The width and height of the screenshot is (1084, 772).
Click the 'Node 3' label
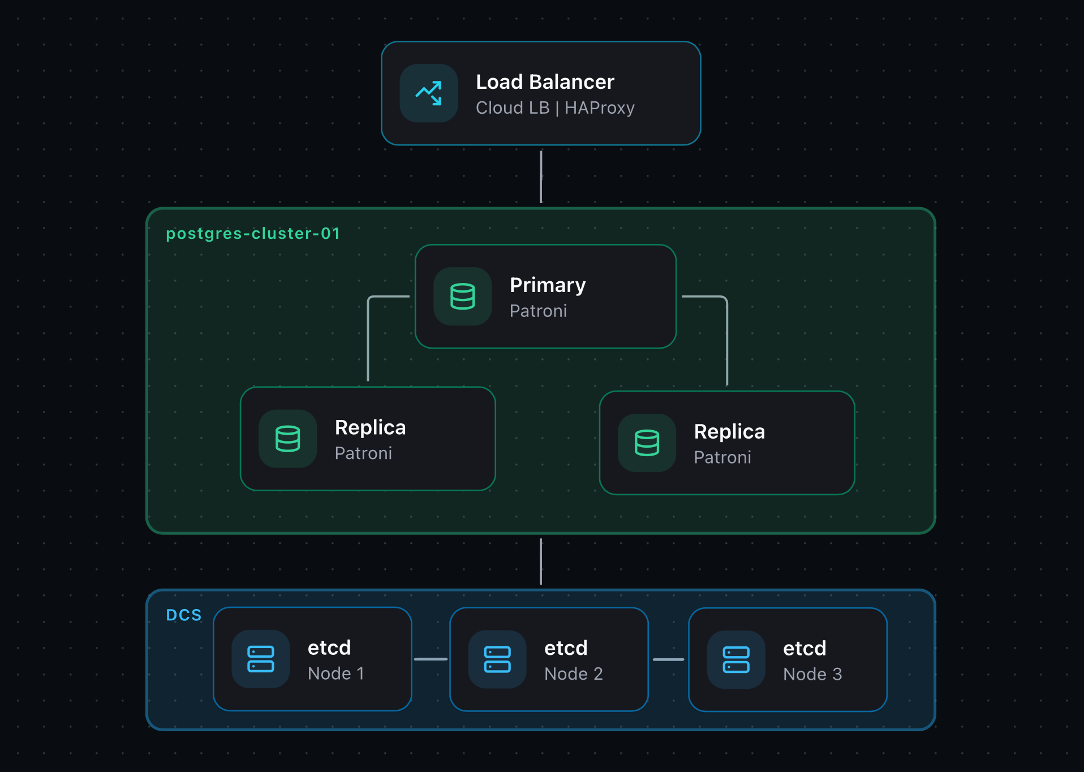(812, 674)
